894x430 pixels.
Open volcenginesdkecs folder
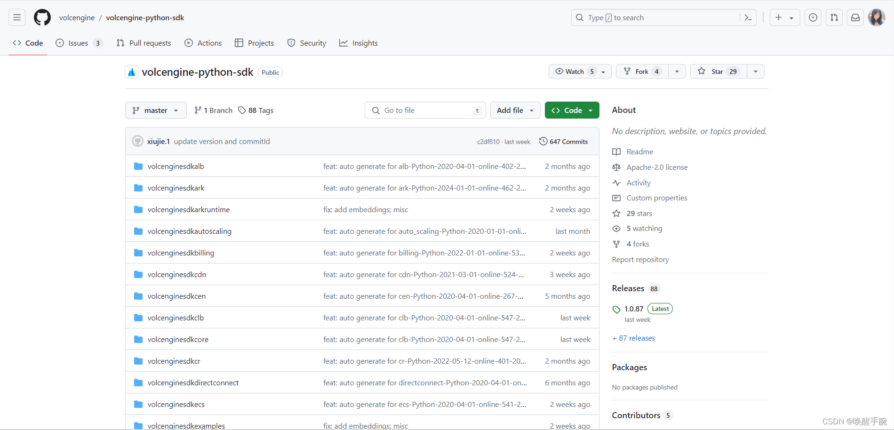(176, 405)
